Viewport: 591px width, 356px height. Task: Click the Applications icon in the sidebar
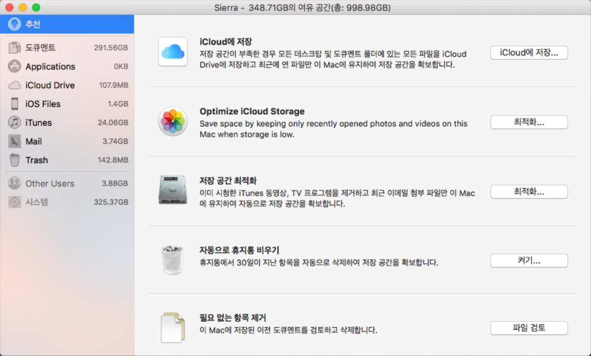point(15,66)
